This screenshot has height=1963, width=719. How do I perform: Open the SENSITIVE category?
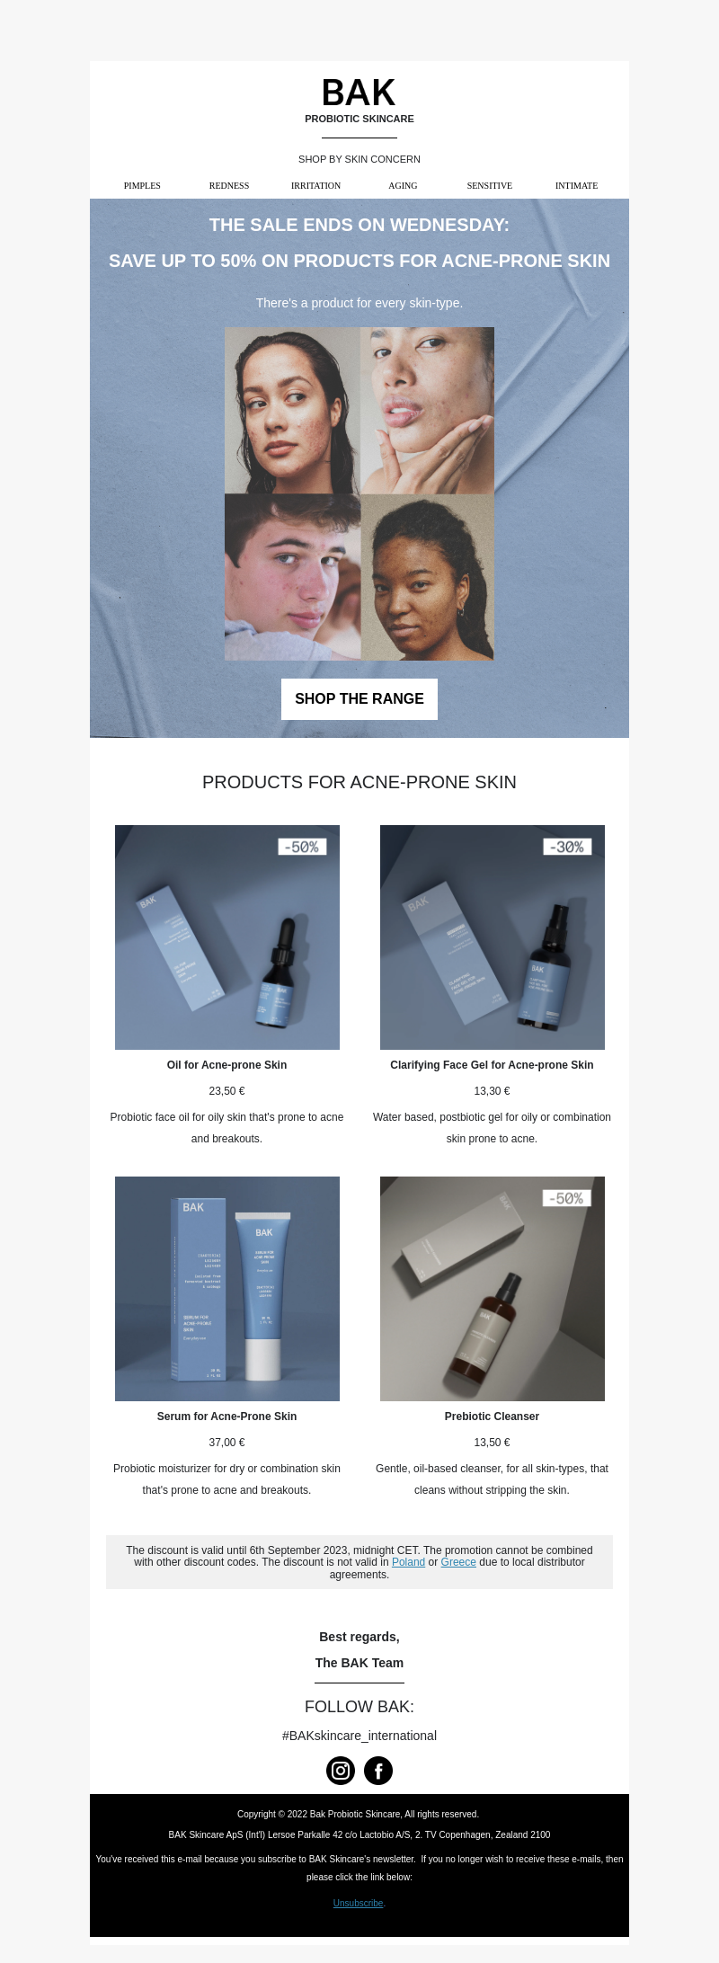490,185
